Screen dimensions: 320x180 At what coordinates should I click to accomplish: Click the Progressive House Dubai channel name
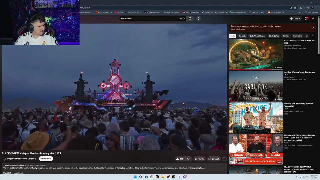[293, 46]
